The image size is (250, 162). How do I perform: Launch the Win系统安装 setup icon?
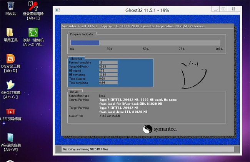11,138
